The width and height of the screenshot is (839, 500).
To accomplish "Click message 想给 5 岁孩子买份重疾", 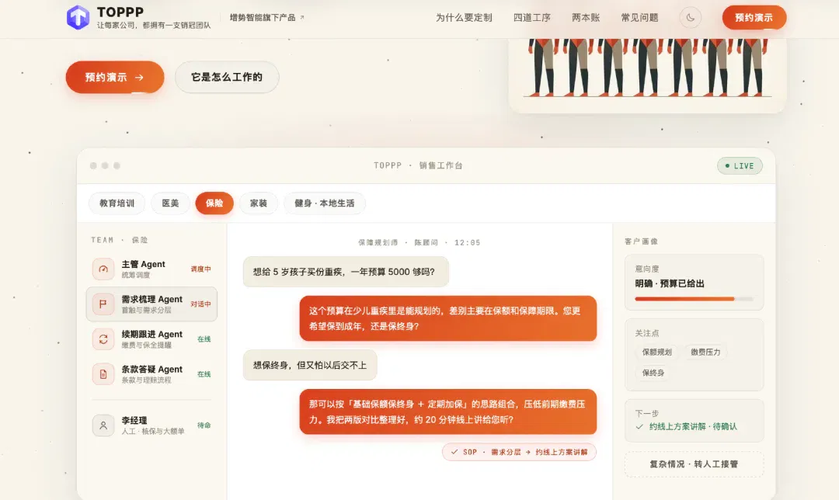I will tap(346, 272).
